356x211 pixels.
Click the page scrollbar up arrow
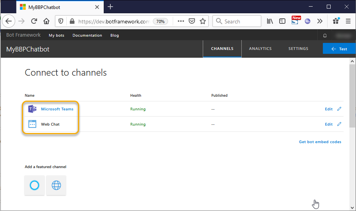(352, 61)
